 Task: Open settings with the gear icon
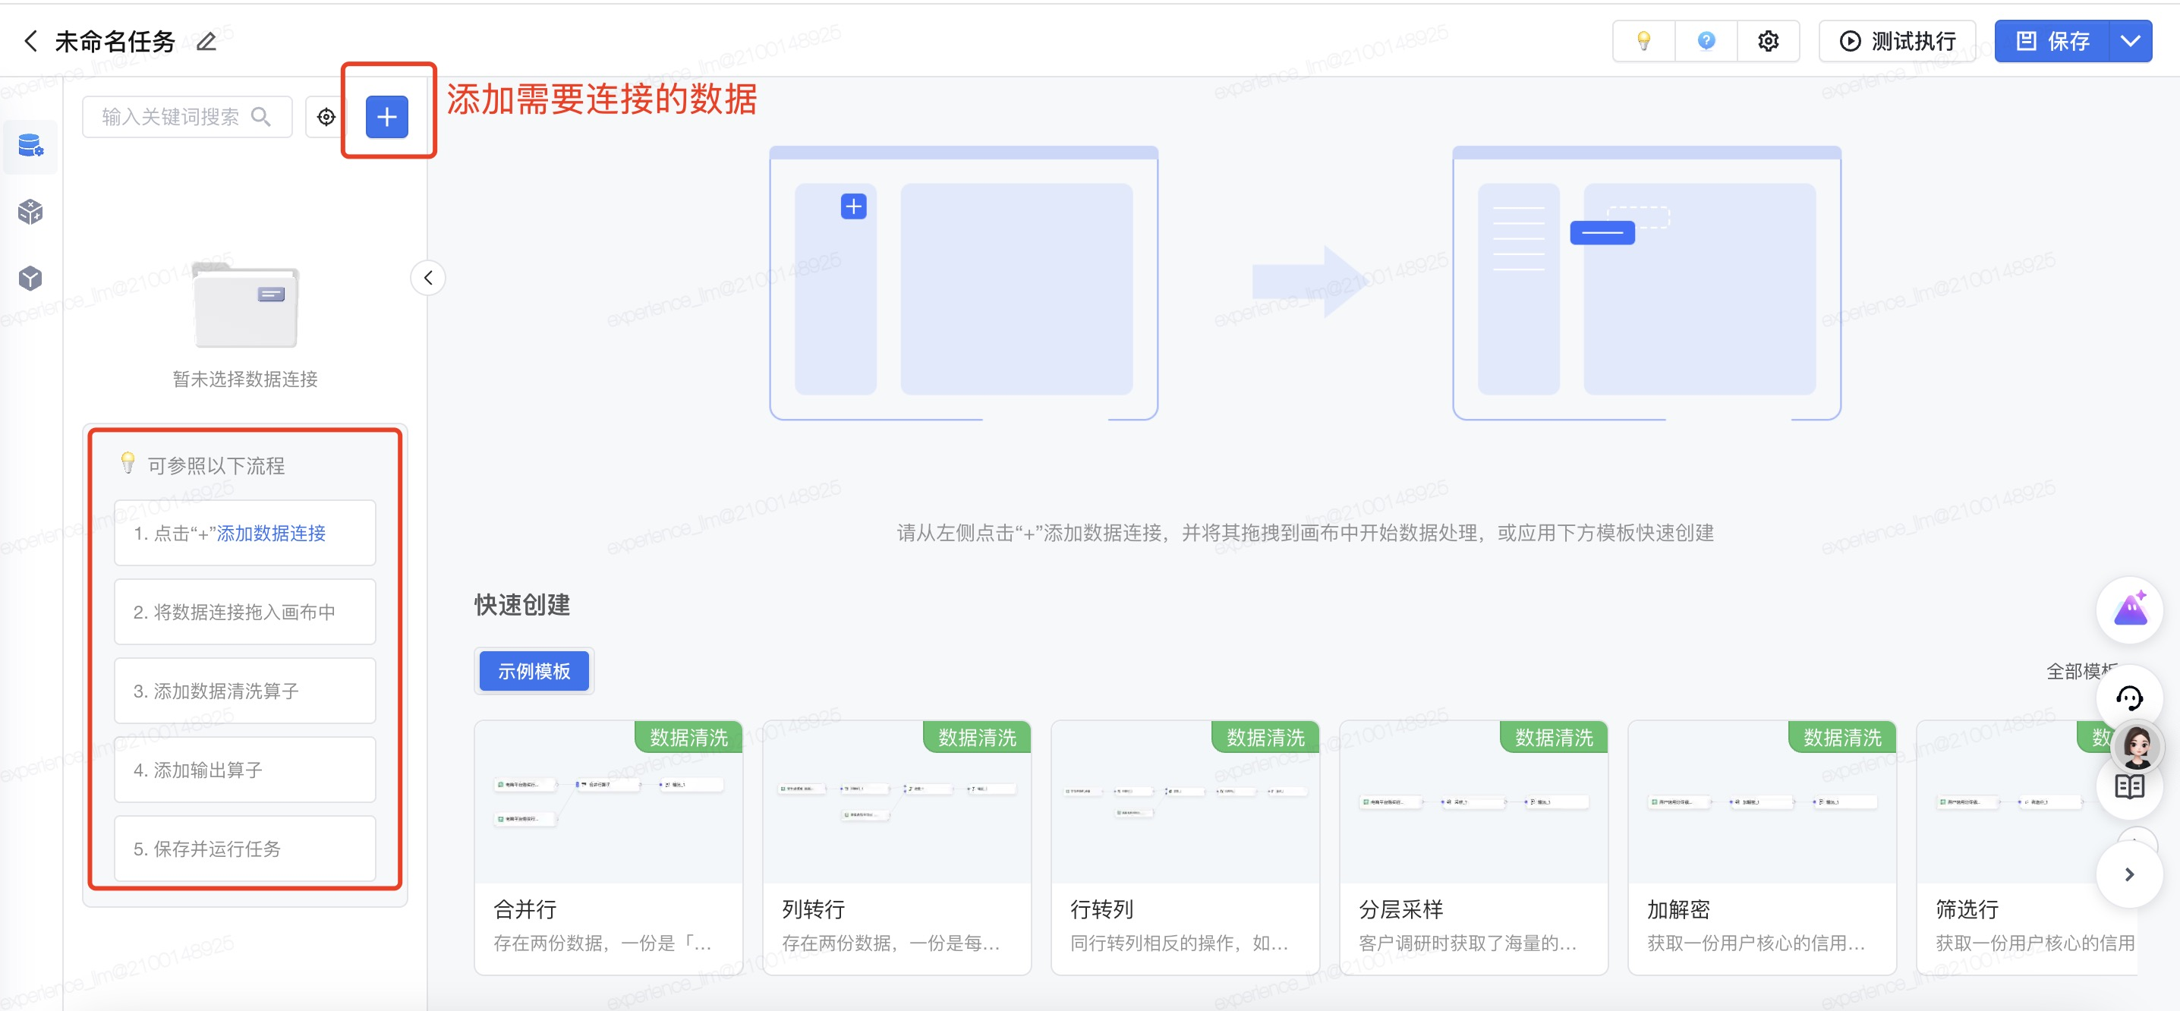click(x=1768, y=41)
